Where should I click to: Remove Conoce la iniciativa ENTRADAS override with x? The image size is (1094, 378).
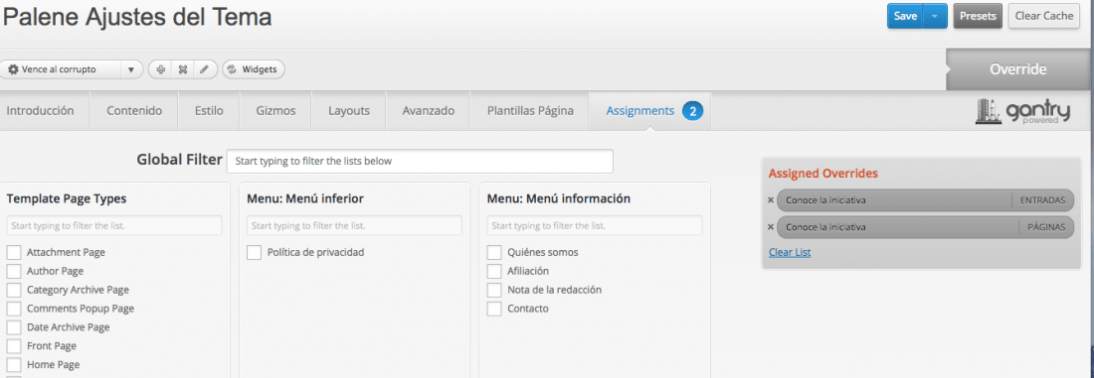click(x=771, y=200)
